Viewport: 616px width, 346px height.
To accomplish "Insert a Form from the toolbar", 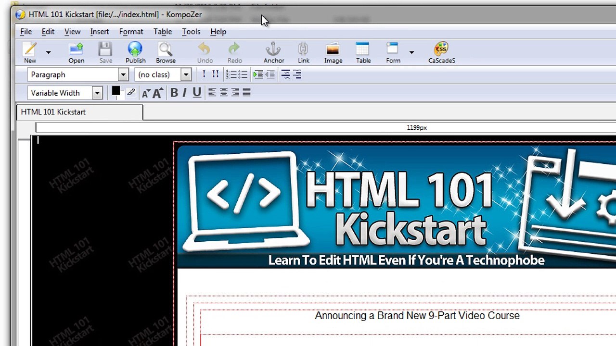I will [393, 52].
